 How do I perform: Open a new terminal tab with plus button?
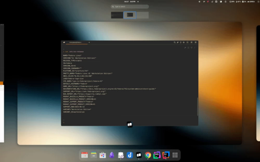point(89,42)
